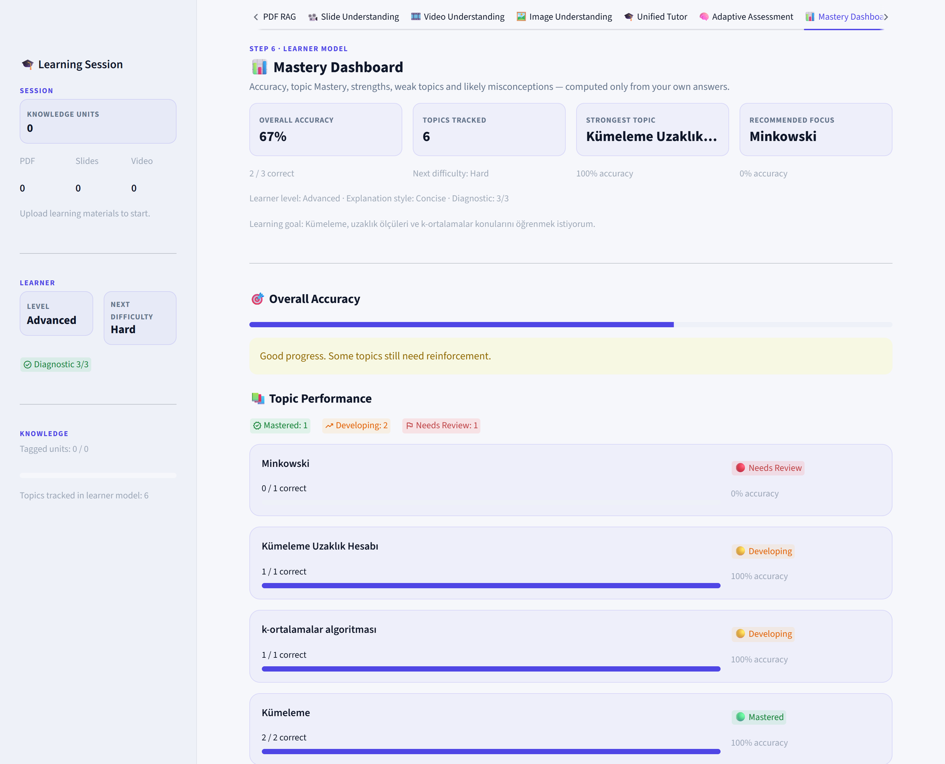Click the Strongest Topic card
Image resolution: width=945 pixels, height=764 pixels.
tap(653, 129)
